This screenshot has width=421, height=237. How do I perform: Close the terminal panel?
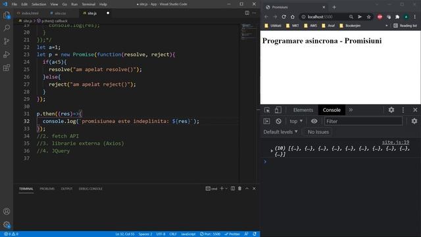254,189
